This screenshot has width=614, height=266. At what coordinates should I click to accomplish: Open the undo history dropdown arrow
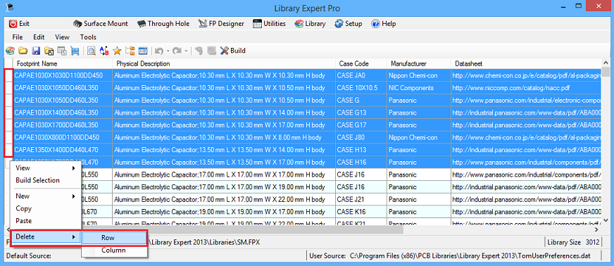(x=168, y=51)
